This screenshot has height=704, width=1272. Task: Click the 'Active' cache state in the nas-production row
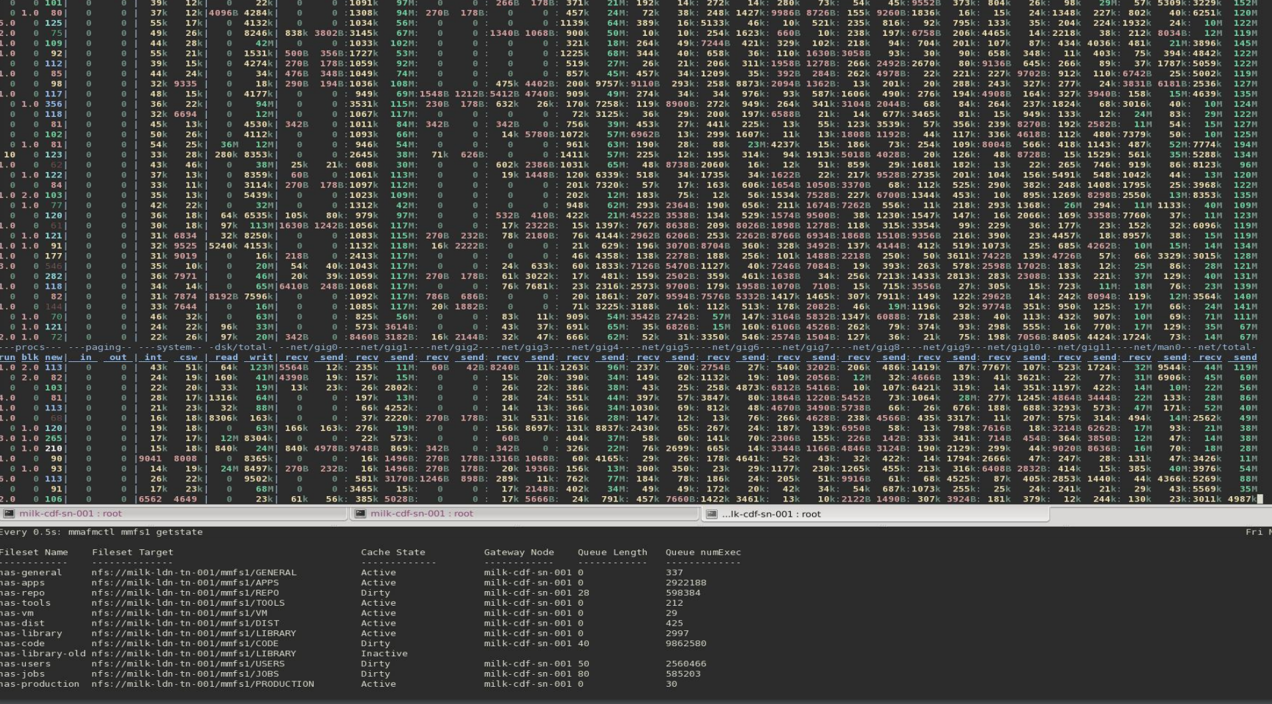click(378, 684)
